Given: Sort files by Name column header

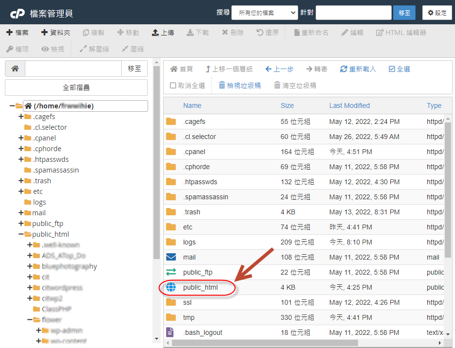Looking at the screenshot, I should tap(192, 105).
